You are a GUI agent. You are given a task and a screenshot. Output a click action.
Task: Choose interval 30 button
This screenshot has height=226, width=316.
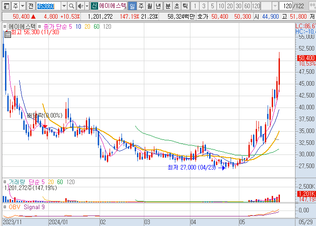[238, 6]
